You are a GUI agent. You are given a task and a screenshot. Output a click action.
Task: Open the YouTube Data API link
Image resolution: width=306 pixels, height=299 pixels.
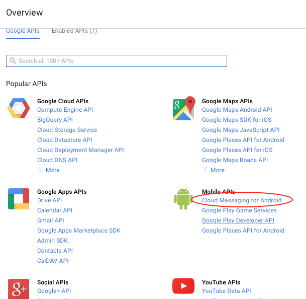tap(226, 291)
